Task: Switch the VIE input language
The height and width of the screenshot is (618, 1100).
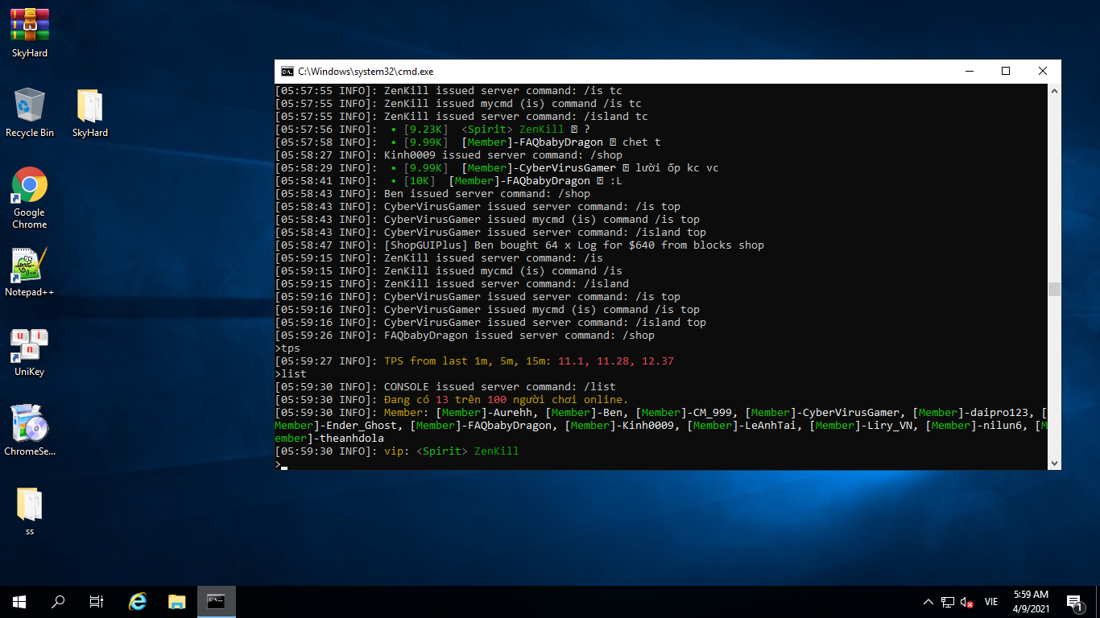Action: 991,601
